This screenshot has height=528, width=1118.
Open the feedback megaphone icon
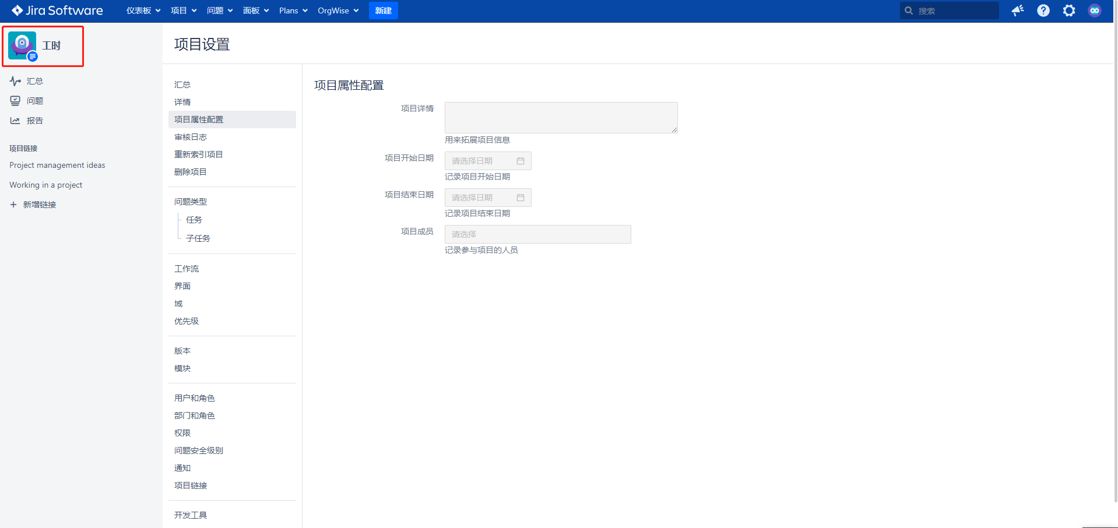point(1018,10)
